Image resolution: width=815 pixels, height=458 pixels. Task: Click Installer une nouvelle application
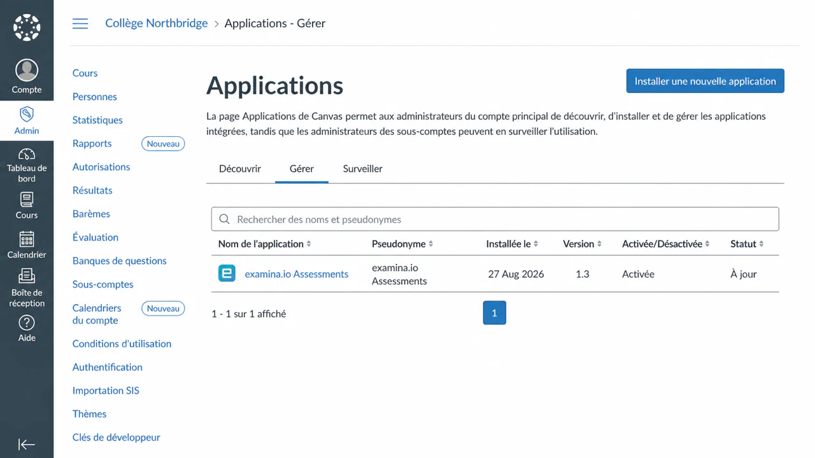click(705, 81)
